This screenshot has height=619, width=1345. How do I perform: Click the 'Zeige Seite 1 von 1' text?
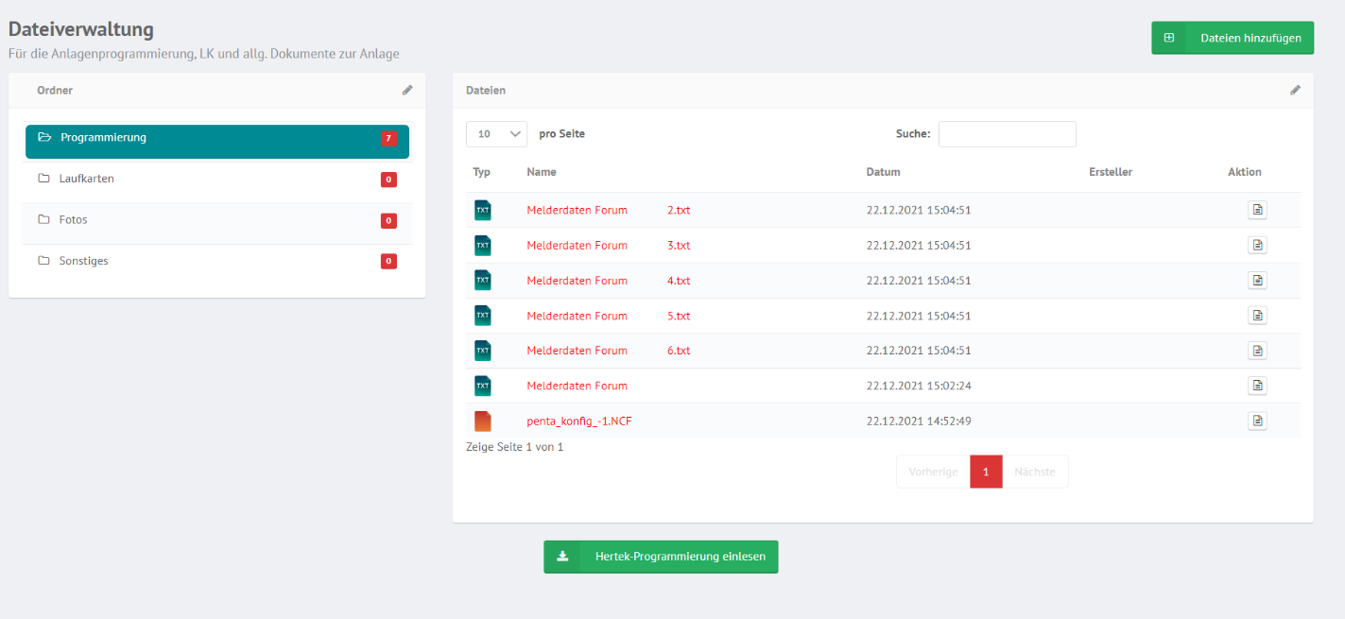514,446
